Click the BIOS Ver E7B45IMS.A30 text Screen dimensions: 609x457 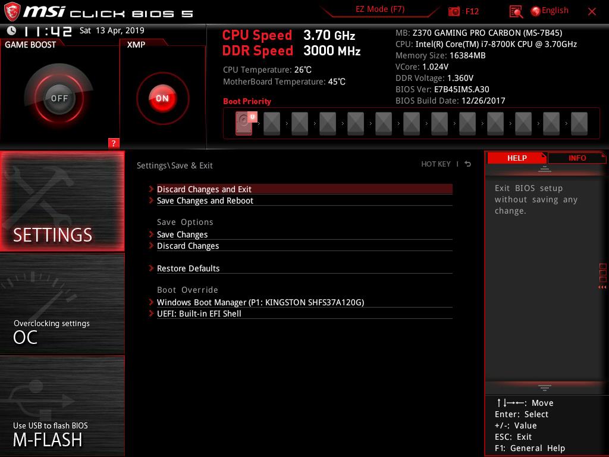pos(442,89)
